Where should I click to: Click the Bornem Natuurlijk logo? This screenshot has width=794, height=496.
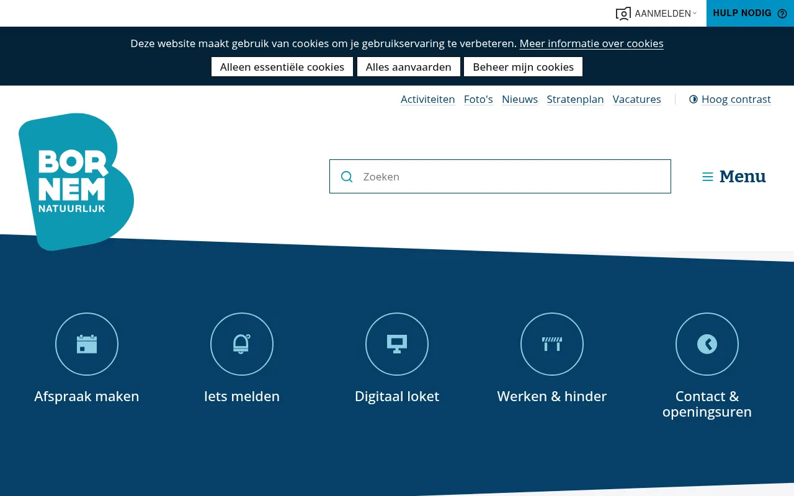[x=76, y=182]
